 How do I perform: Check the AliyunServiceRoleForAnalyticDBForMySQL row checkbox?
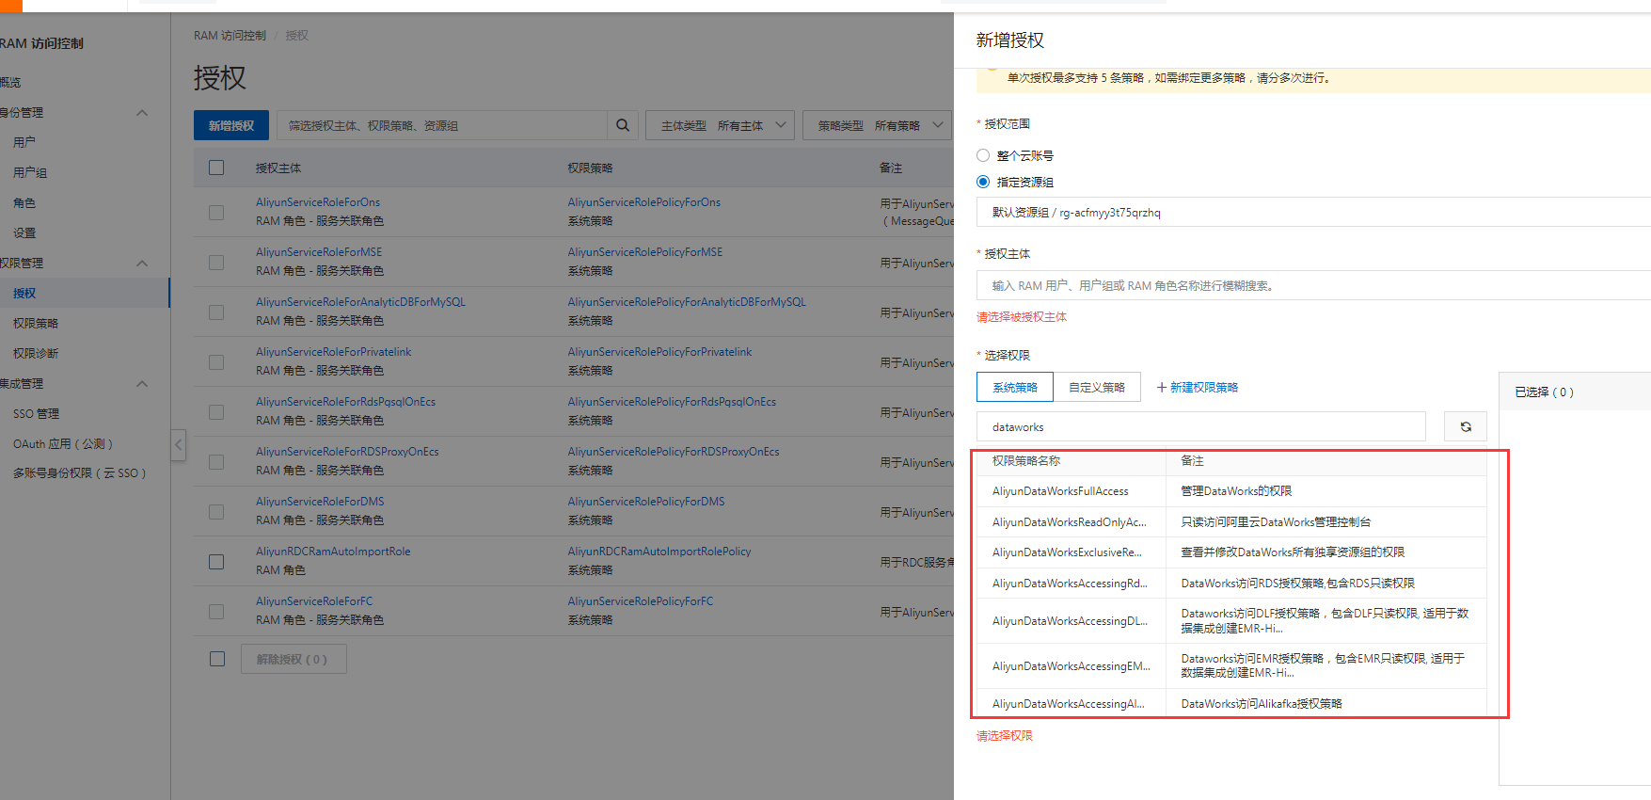tap(216, 312)
